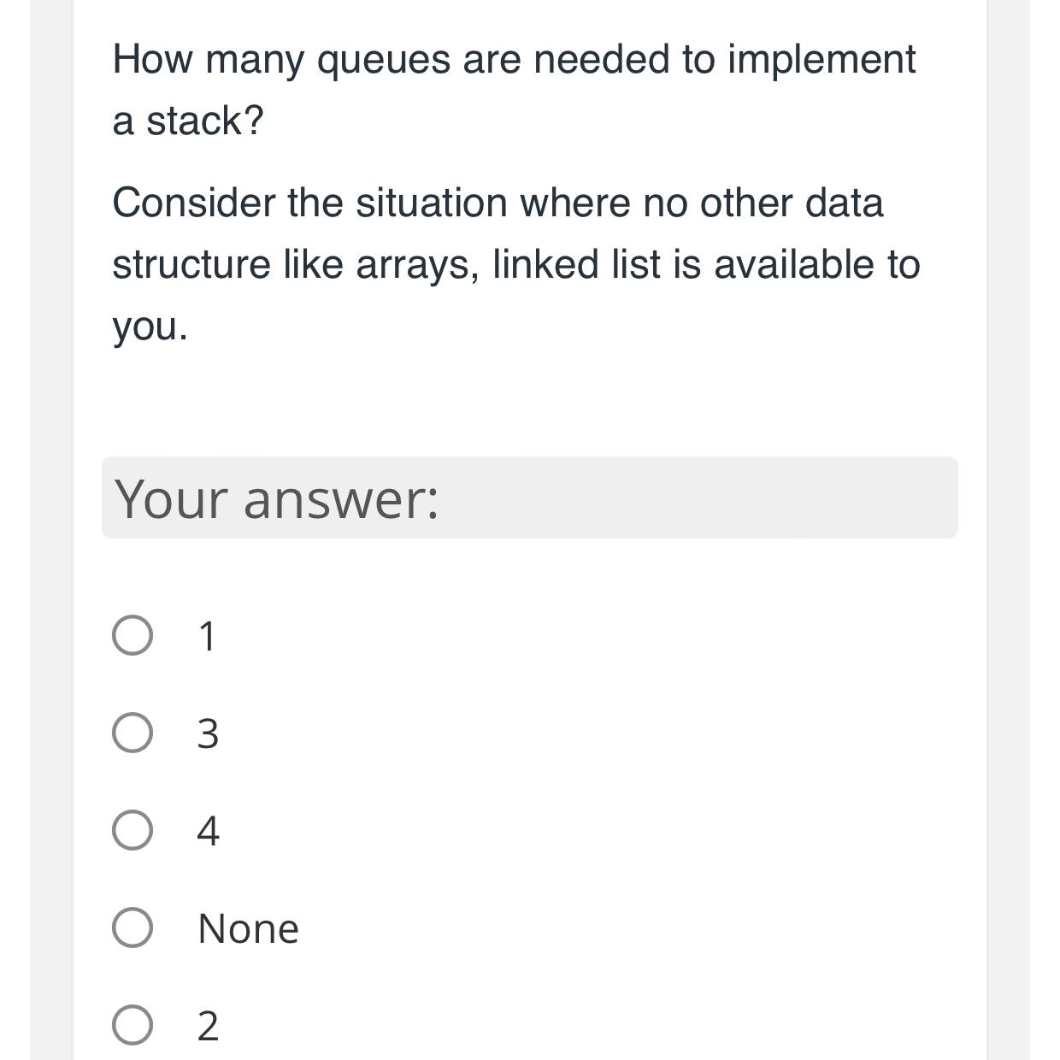Click the option label None
The width and height of the screenshot is (1060, 1060).
click(x=247, y=927)
